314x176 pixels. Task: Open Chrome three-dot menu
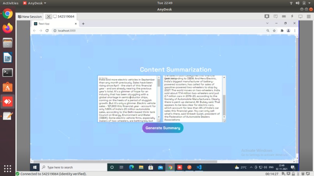pyautogui.click(x=295, y=31)
